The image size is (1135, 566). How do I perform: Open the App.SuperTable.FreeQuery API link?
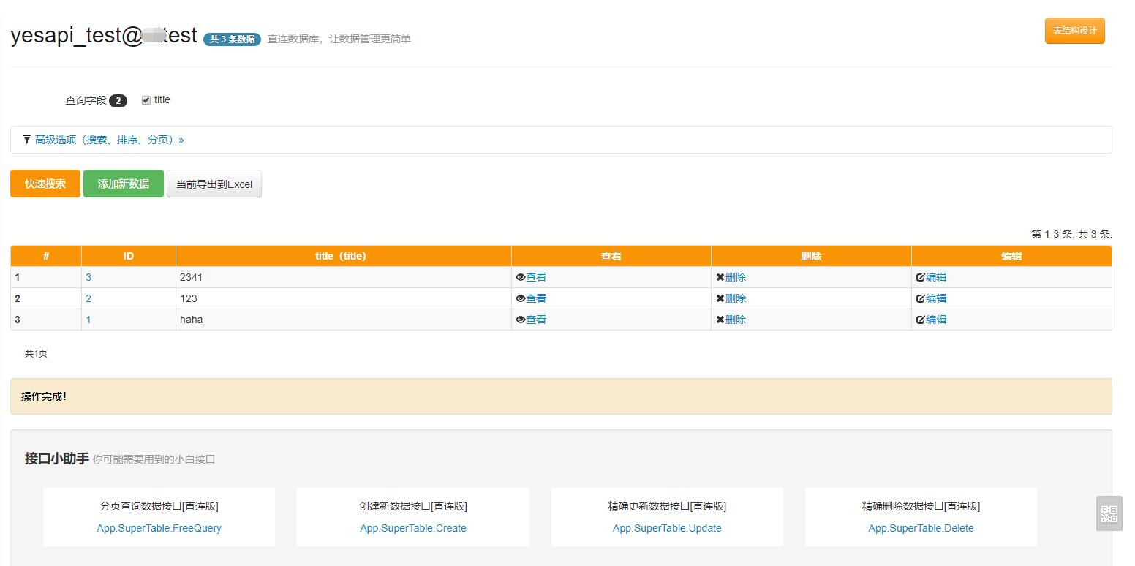click(x=159, y=528)
